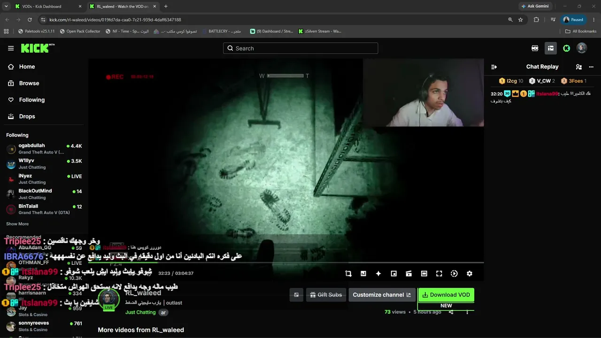The height and width of the screenshot is (338, 601).
Task: Click the clapperboard clip icon in player
Action: [409, 274]
